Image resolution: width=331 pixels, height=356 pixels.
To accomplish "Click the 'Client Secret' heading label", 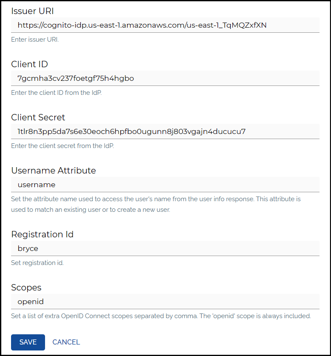I will (x=38, y=117).
